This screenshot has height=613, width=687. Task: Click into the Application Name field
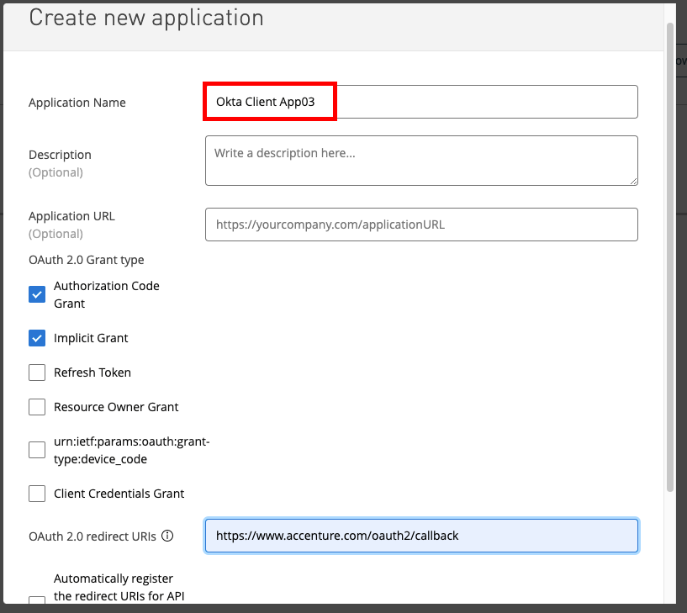420,102
